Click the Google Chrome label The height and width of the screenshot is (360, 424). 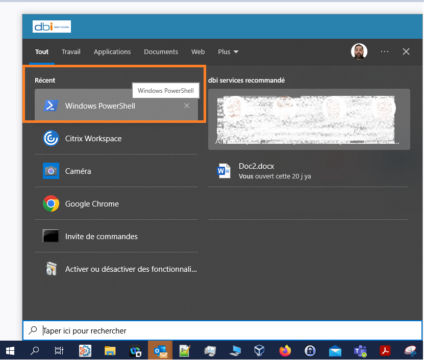coord(92,204)
